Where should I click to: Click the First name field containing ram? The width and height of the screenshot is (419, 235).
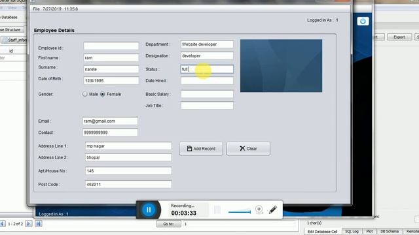coord(111,58)
